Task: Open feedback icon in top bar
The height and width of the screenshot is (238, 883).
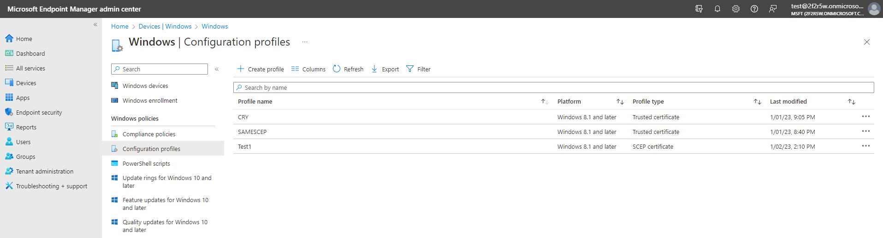Action: [773, 9]
